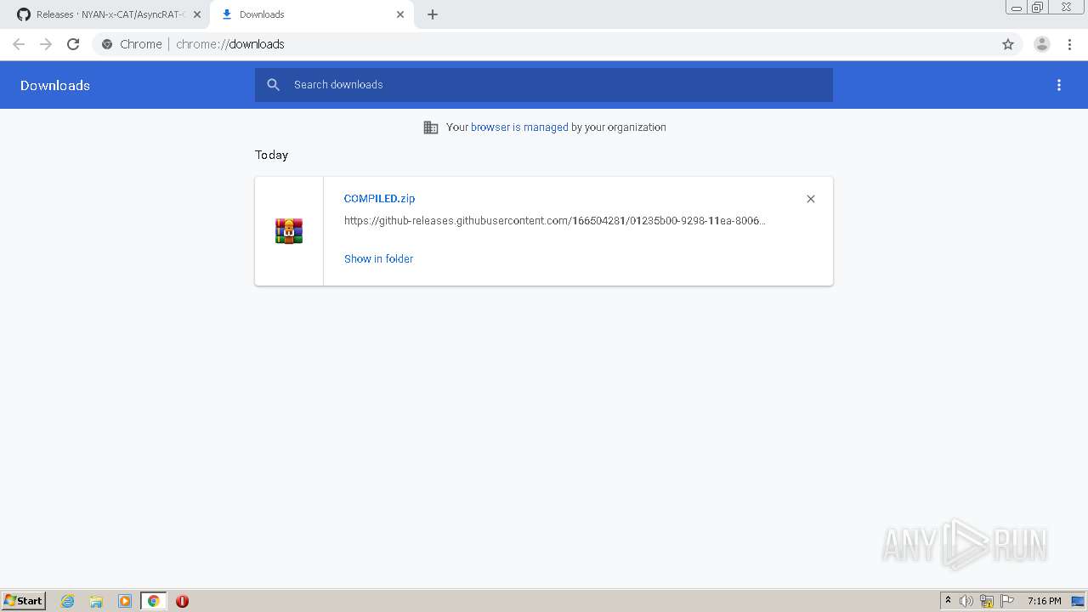
Task: Click the Downloads page title
Action: pos(55,85)
